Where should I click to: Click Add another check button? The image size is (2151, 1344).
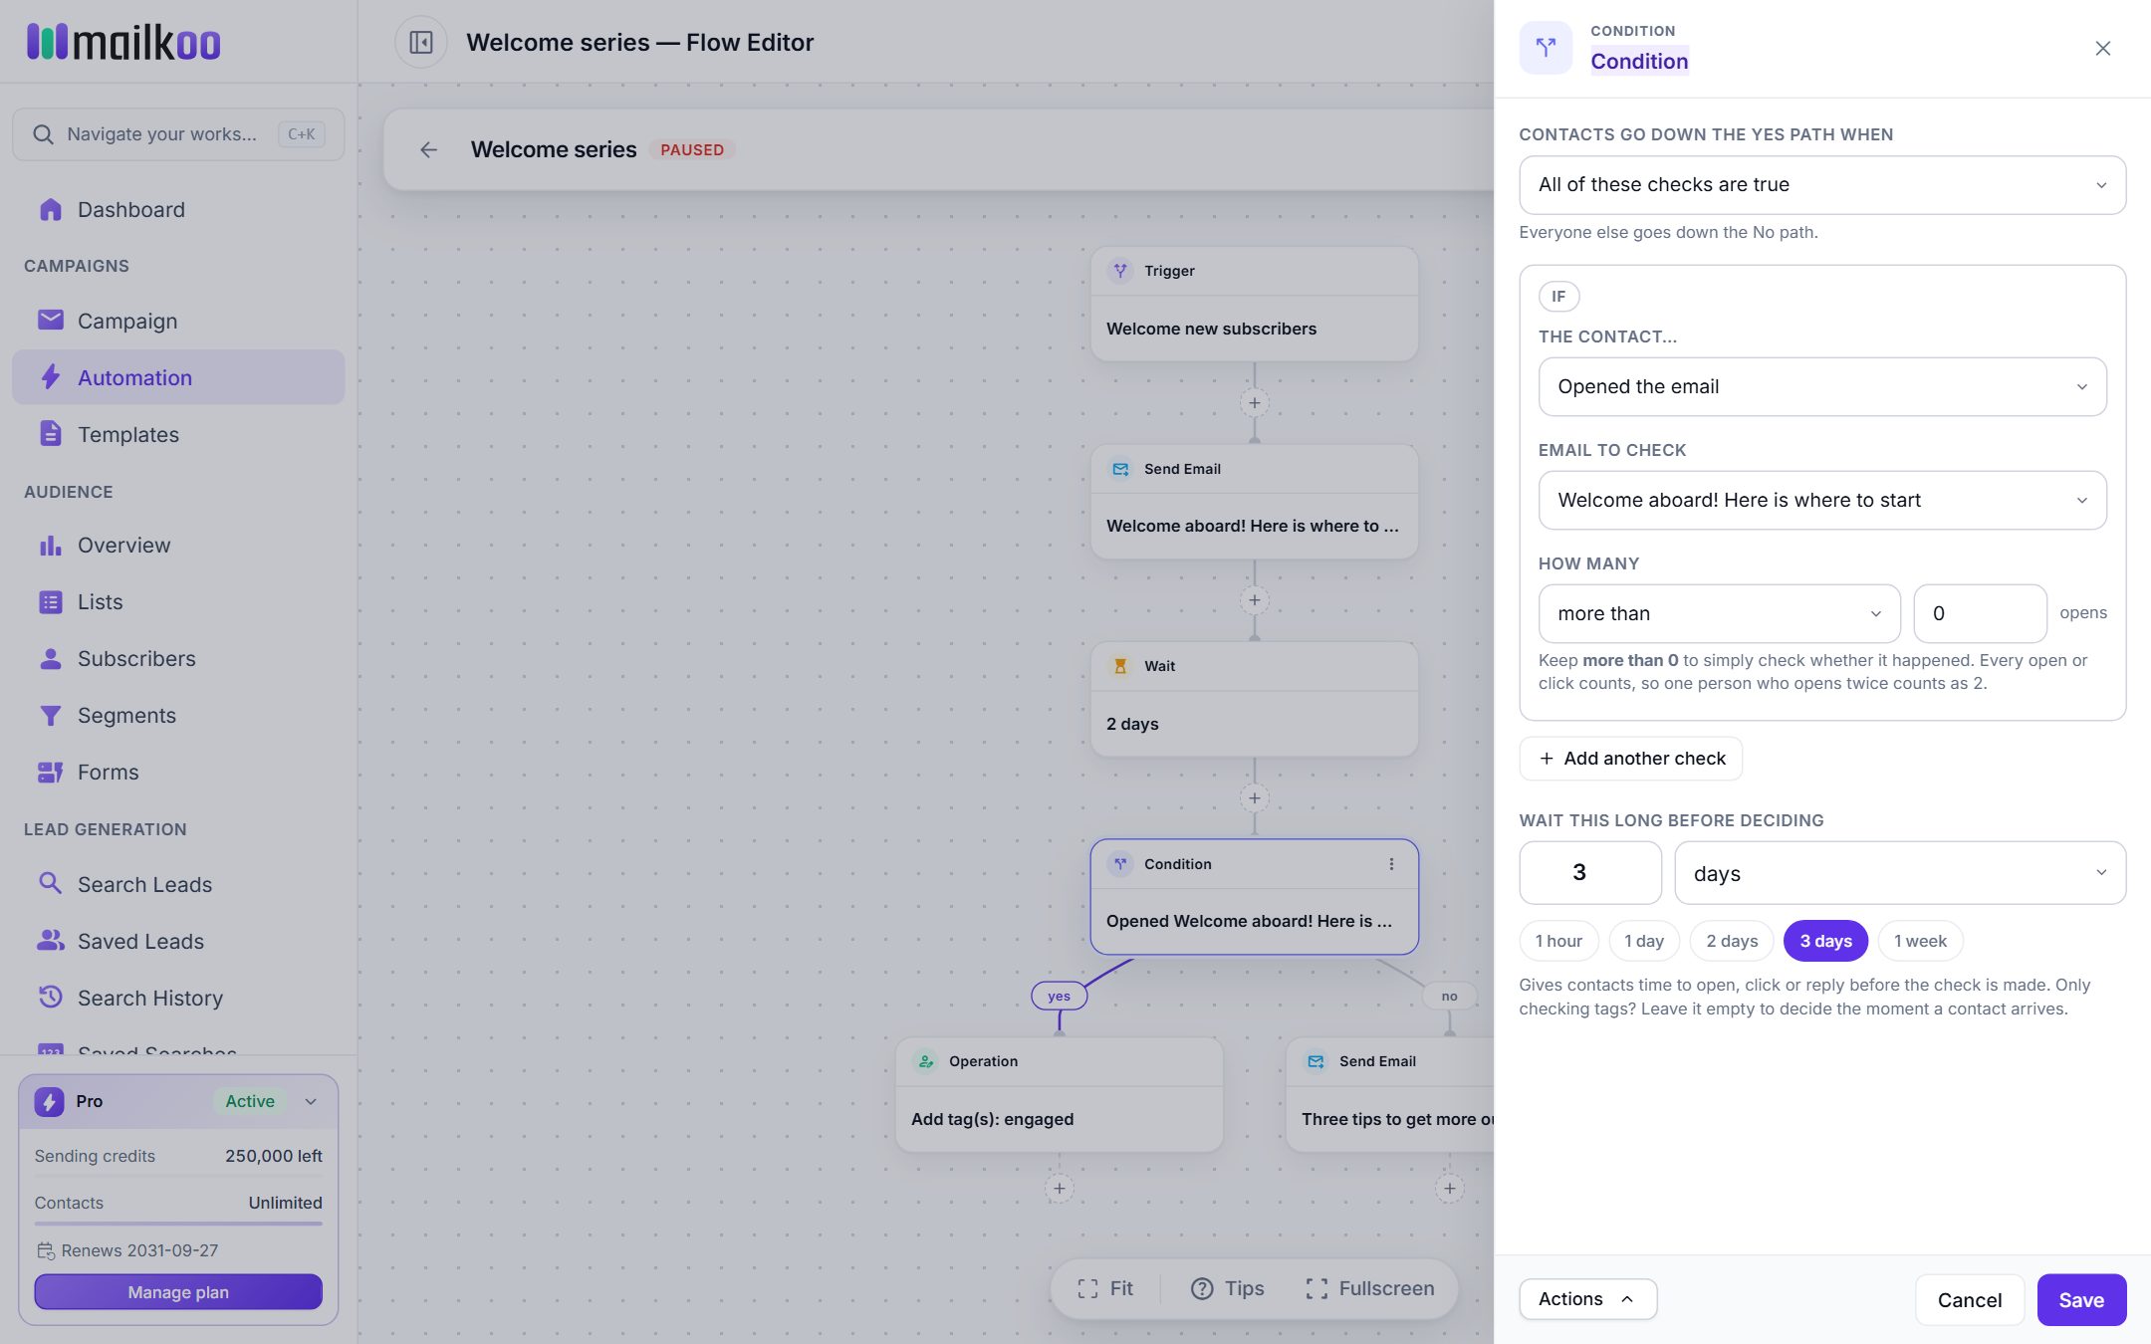pos(1630,760)
